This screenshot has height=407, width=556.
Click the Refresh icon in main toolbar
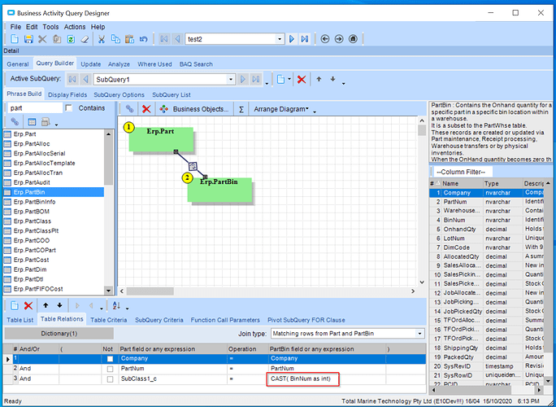tap(71, 39)
